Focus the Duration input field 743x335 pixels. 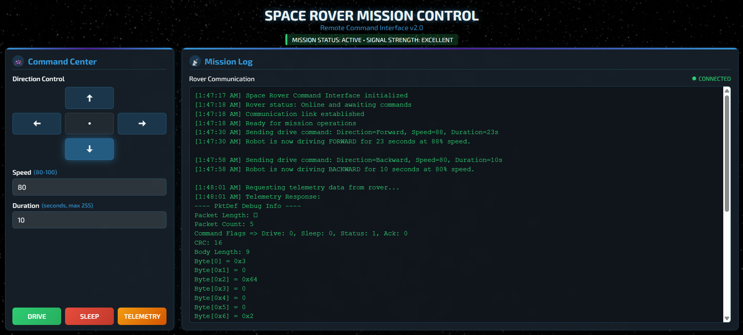click(x=89, y=220)
